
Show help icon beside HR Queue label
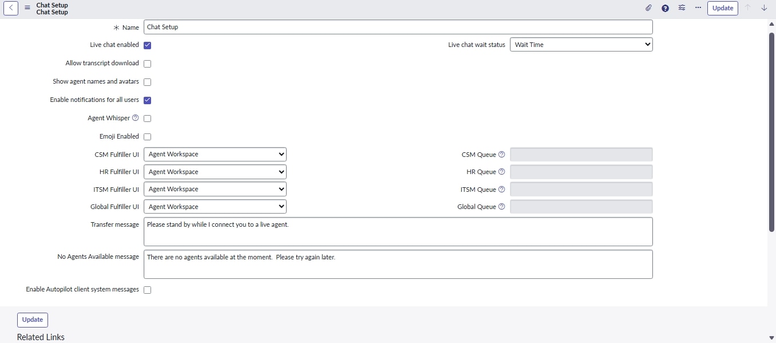(x=502, y=172)
